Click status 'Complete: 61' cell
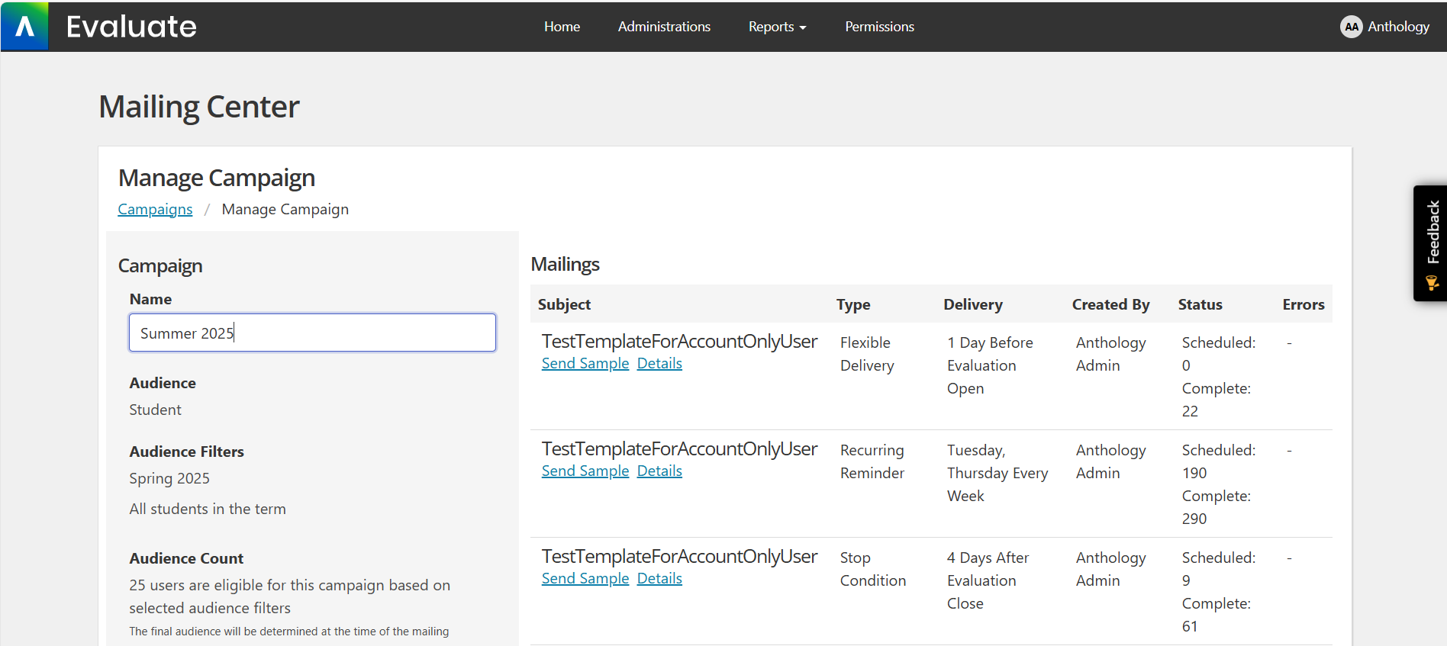1447x646 pixels. [1217, 615]
